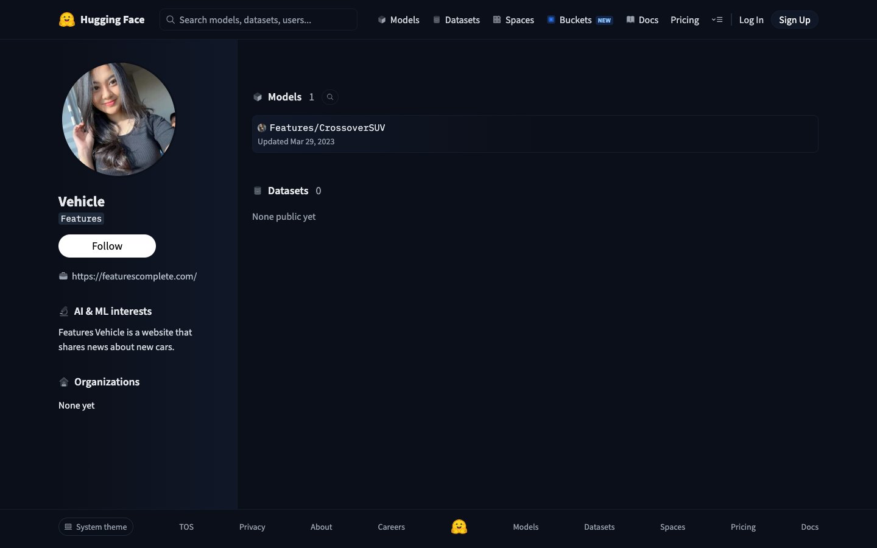Viewport: 877px width, 548px height.
Task: Open the Pricing page from the navbar
Action: [685, 19]
